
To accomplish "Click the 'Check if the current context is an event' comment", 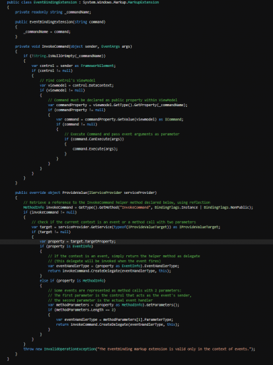I will pyautogui.click(x=113, y=222).
